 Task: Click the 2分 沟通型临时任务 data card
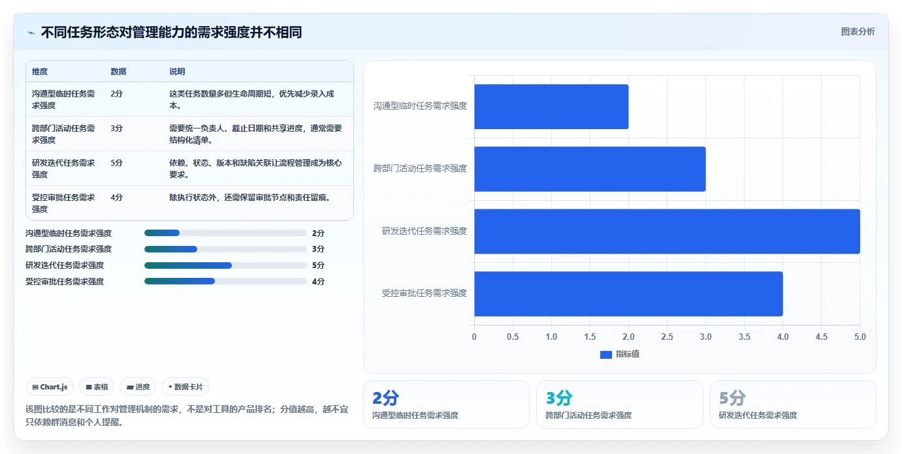coord(446,404)
